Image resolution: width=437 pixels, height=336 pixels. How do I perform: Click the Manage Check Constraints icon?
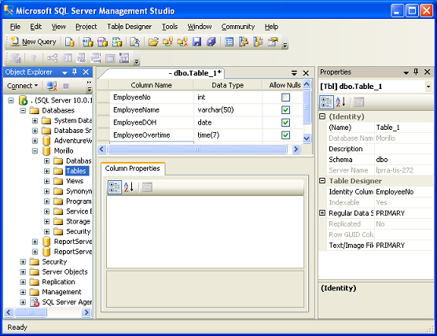tap(110, 58)
